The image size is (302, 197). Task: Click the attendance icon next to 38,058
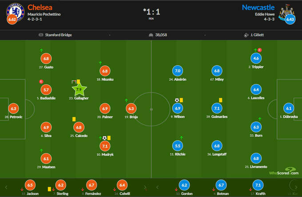[151, 35]
